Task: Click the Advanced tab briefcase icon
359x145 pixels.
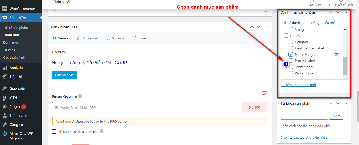Action: click(79, 38)
